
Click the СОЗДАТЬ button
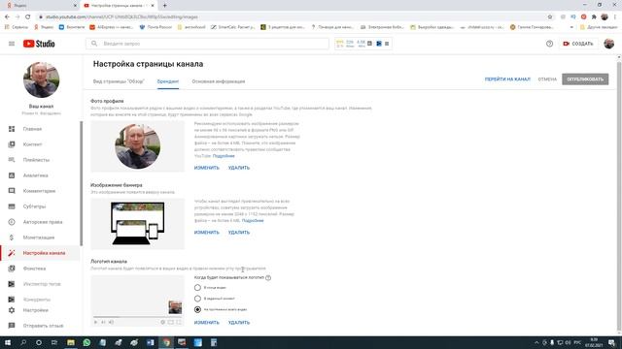pyautogui.click(x=578, y=44)
